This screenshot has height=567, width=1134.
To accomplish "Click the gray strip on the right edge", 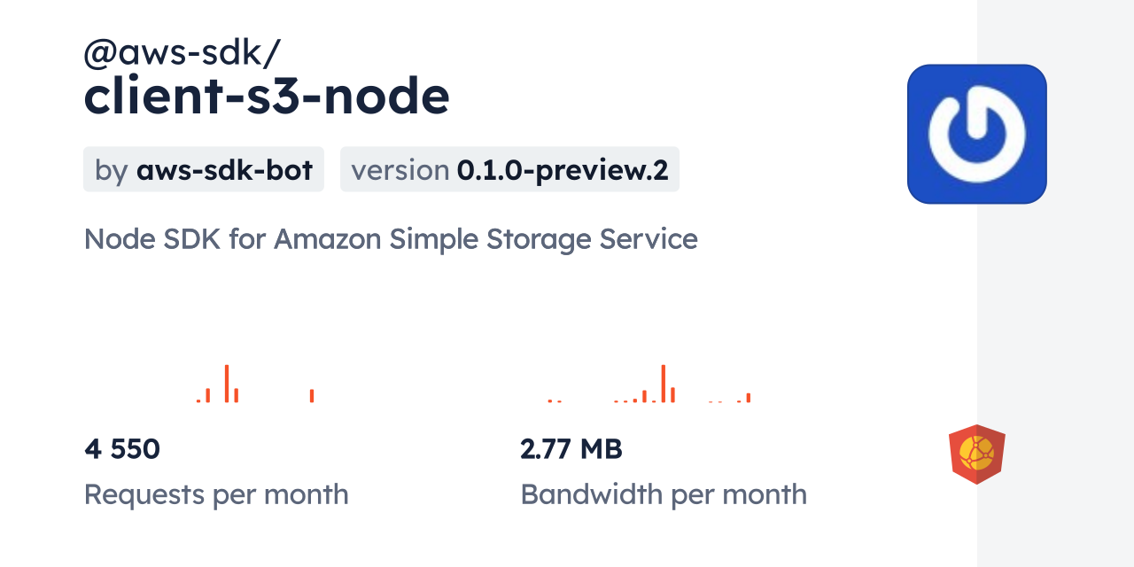I will tap(1055, 283).
